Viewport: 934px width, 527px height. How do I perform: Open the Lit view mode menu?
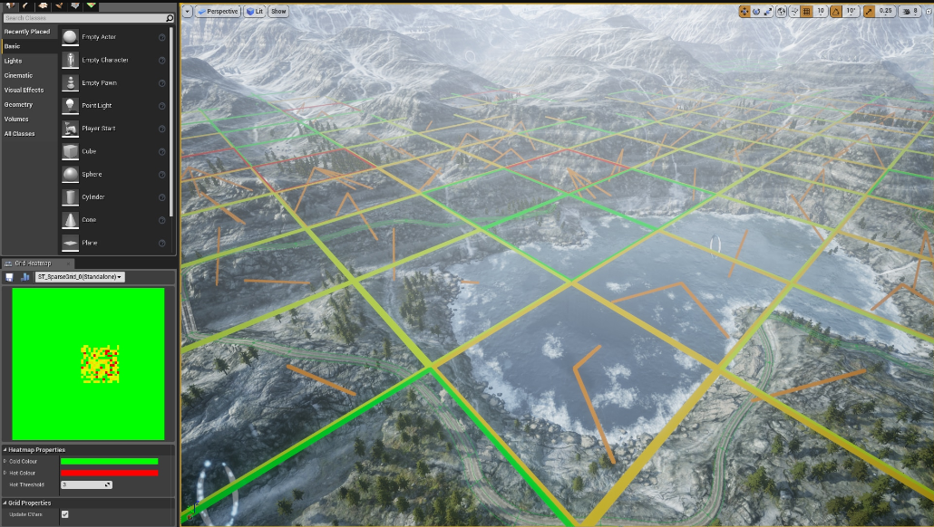point(255,11)
